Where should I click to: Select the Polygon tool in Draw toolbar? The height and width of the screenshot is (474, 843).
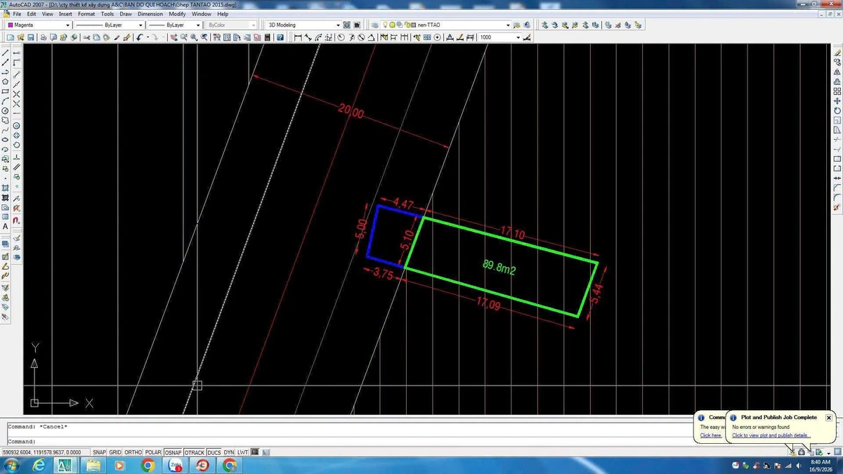pos(6,81)
